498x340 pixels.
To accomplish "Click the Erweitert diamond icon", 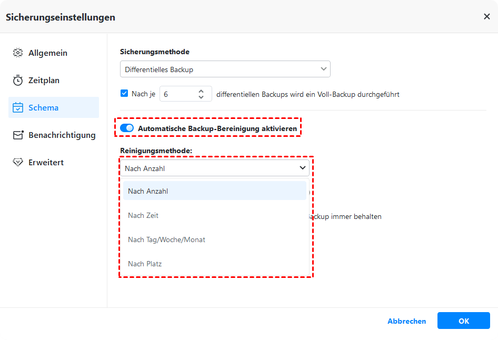I will pyautogui.click(x=18, y=163).
